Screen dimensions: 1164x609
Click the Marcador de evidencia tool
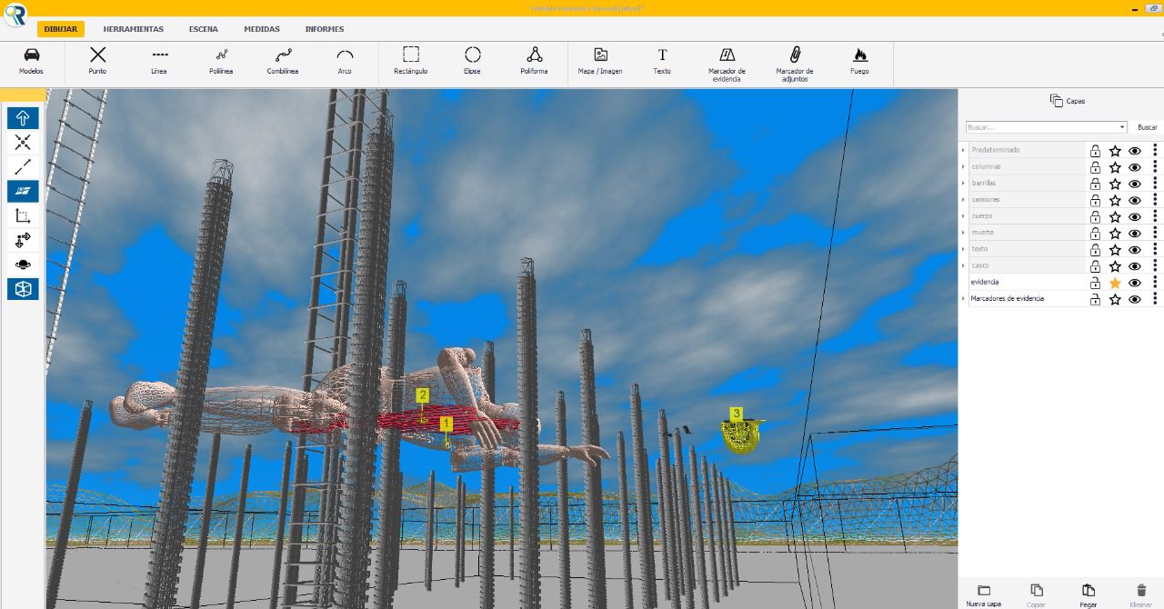727,55
